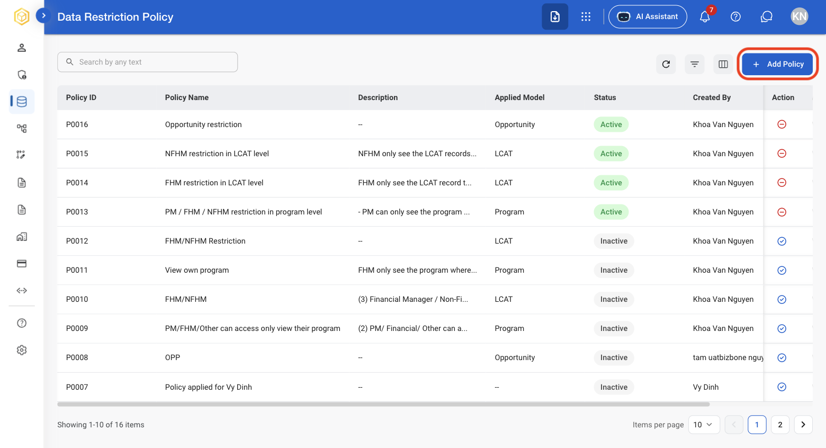Screen dimensions: 826x448
Task: Click the header help question mark
Action: click(x=735, y=16)
